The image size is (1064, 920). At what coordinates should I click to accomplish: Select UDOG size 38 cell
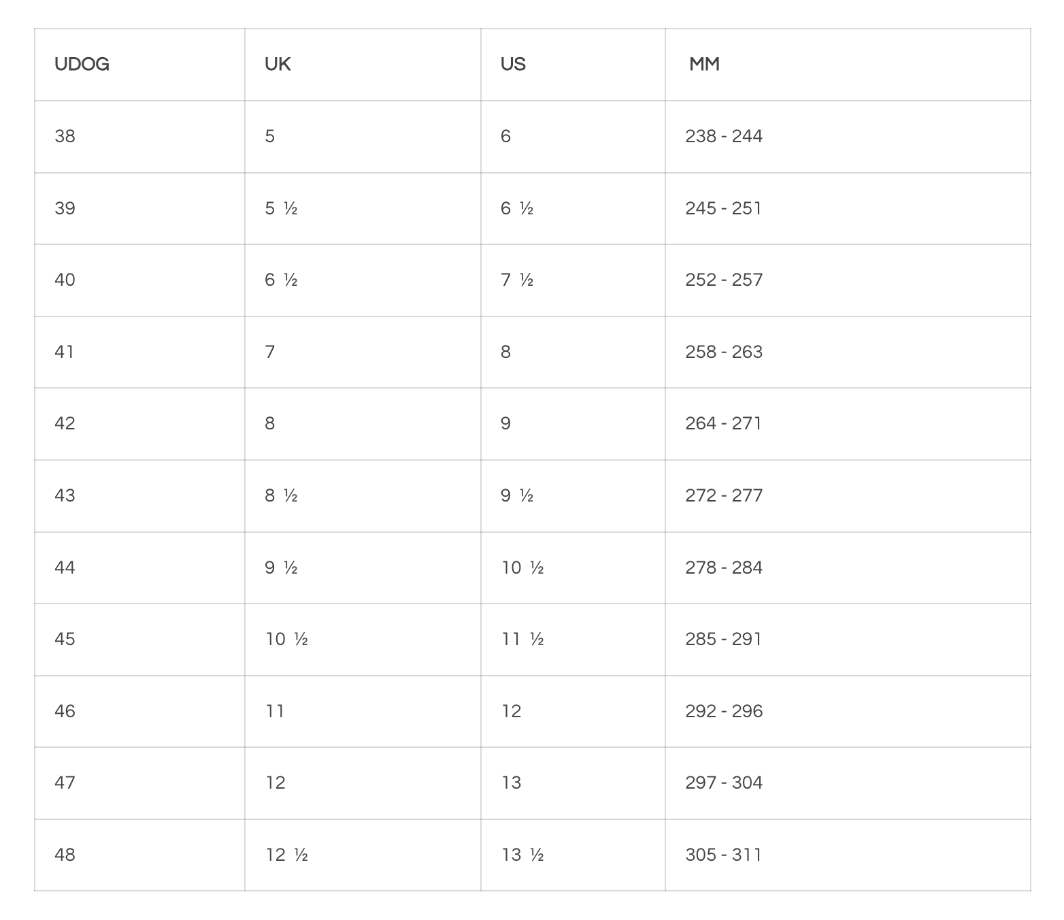[65, 136]
